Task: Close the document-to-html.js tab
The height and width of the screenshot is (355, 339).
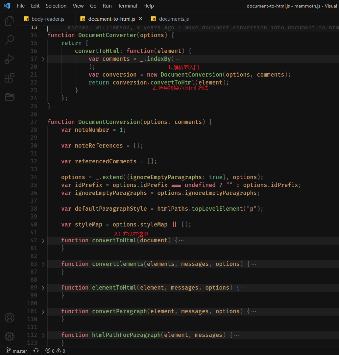Action: [140, 19]
